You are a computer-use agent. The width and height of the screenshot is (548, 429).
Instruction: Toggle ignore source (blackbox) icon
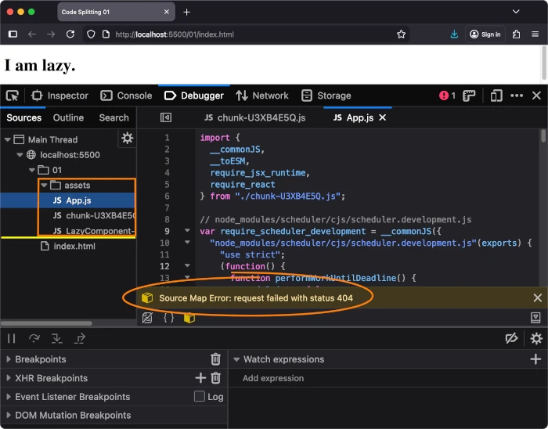[147, 318]
